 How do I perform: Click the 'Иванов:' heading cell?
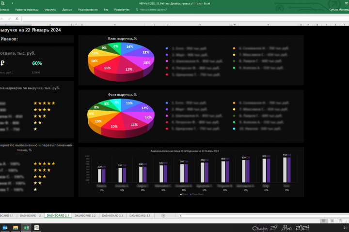point(9,39)
